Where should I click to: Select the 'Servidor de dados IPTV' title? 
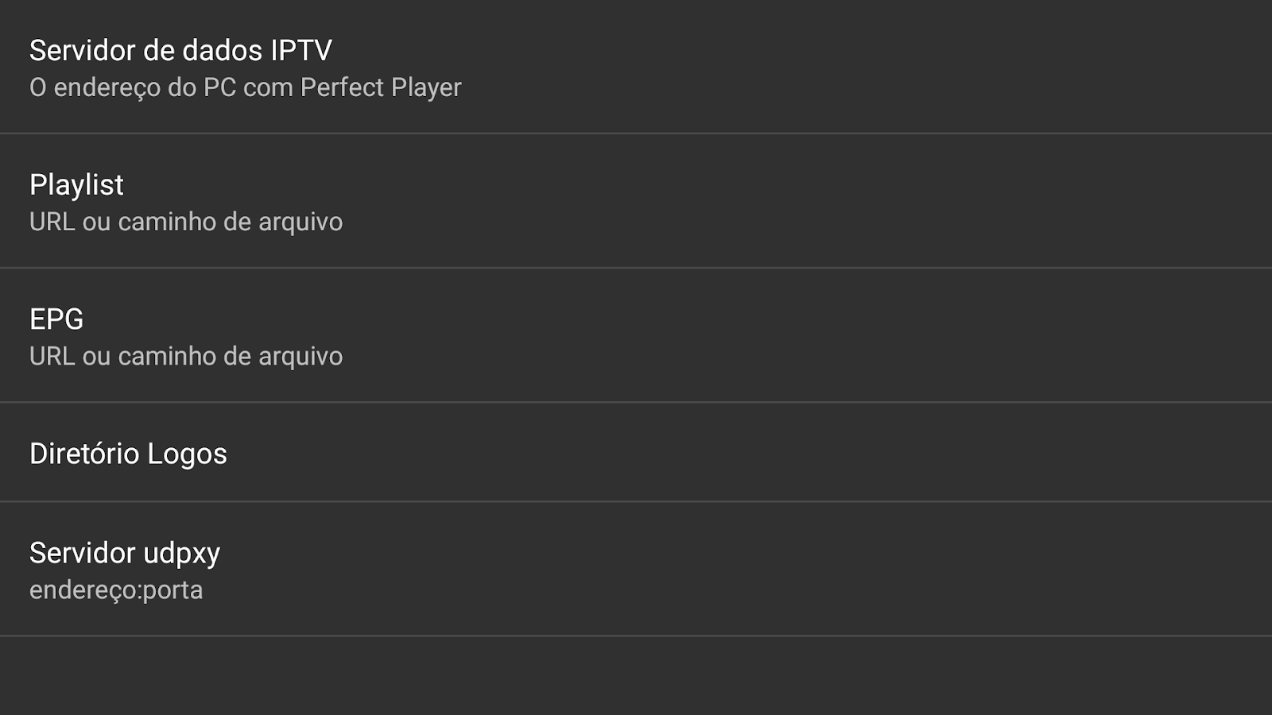click(x=180, y=51)
